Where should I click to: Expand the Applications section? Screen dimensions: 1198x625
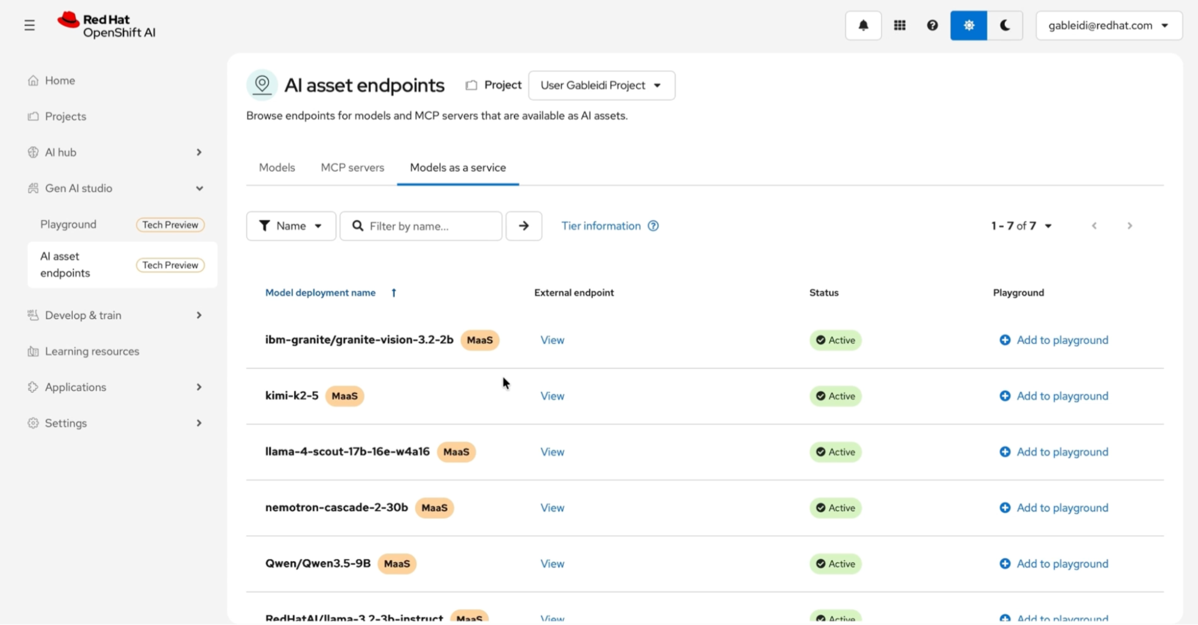click(115, 387)
